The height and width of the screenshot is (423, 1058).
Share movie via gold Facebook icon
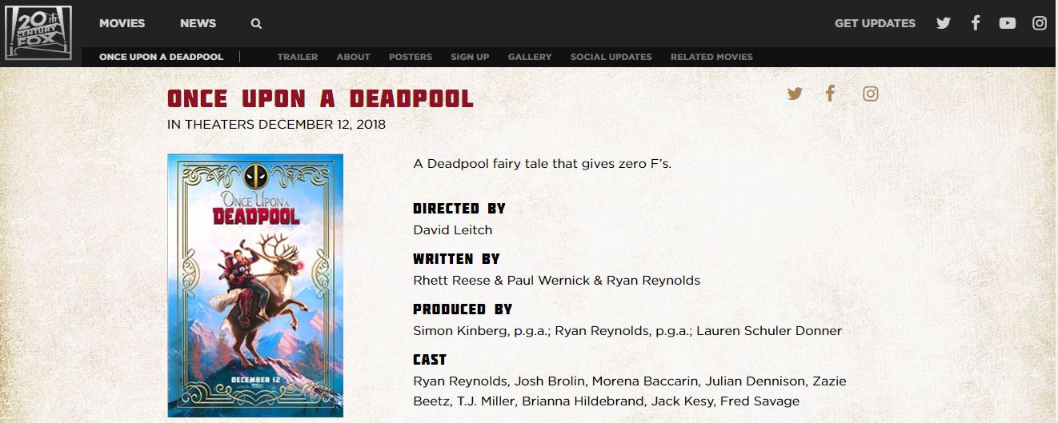pyautogui.click(x=830, y=94)
